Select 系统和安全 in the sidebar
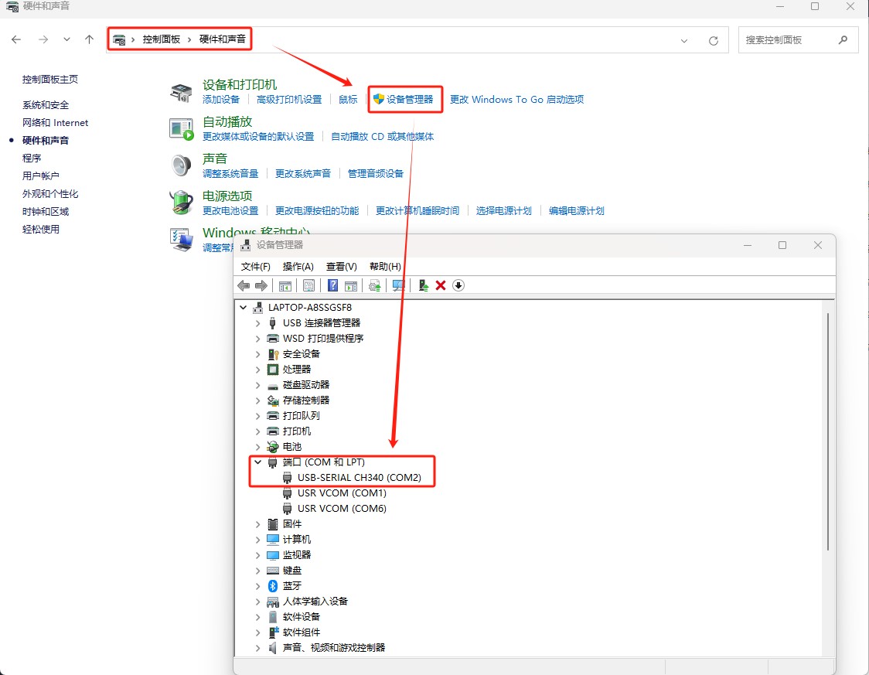Screen dimensions: 869x675 pyautogui.click(x=46, y=104)
